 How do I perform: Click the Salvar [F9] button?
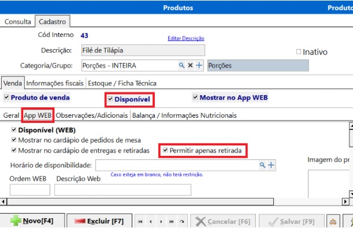point(292,222)
